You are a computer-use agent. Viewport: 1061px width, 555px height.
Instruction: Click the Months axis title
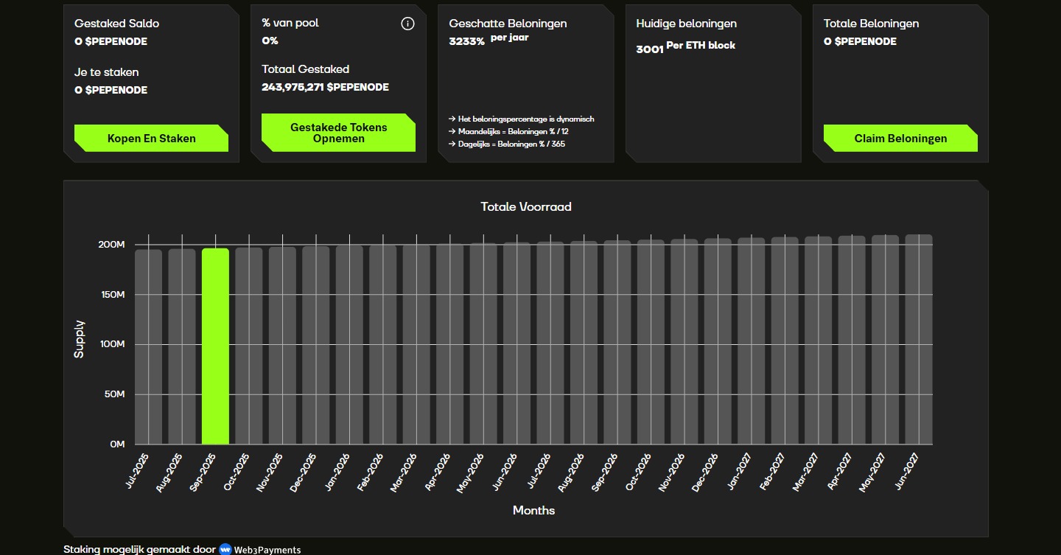click(x=533, y=510)
